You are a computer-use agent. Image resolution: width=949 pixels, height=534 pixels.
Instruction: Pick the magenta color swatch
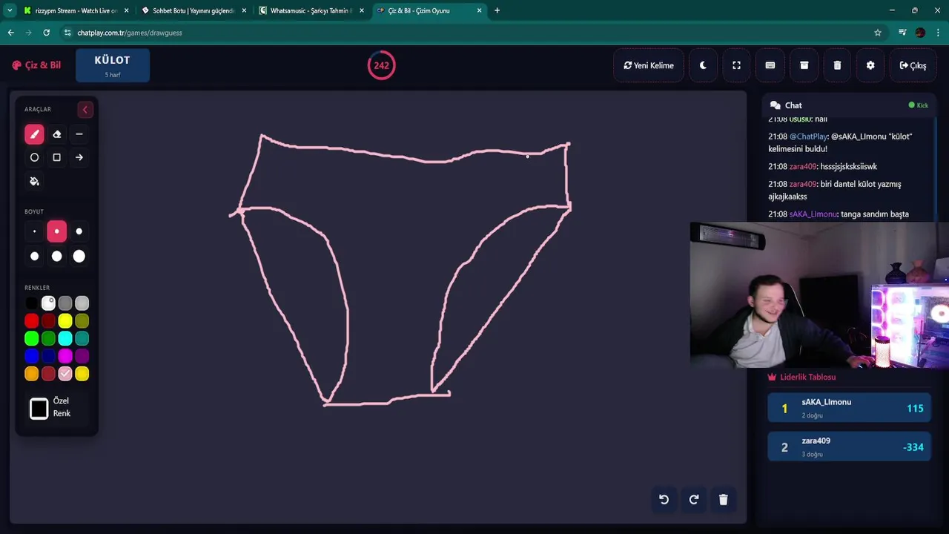point(65,357)
